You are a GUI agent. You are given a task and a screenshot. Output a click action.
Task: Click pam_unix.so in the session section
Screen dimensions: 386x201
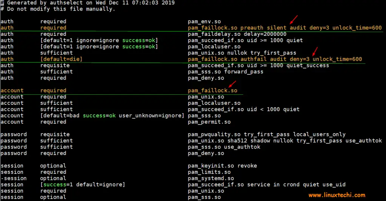click(x=206, y=191)
